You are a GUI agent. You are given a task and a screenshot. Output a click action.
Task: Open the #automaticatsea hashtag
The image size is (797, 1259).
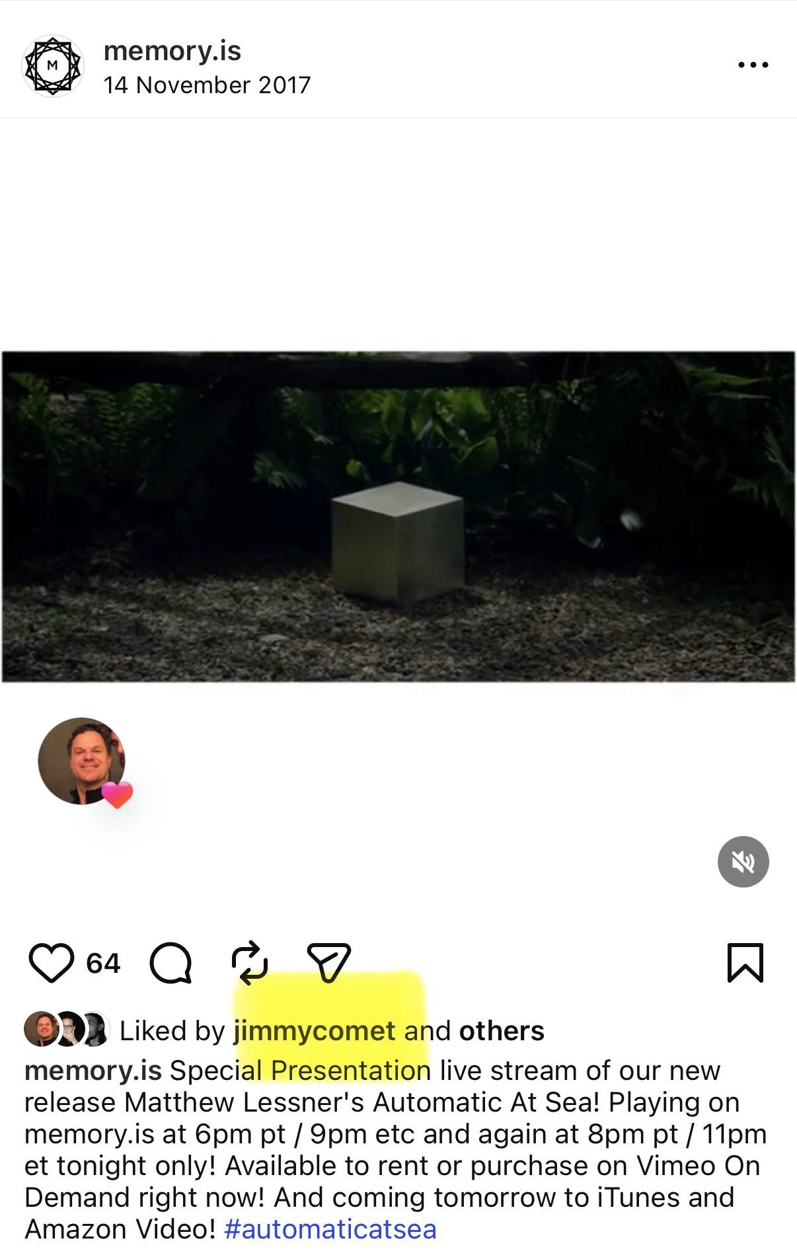point(330,1230)
